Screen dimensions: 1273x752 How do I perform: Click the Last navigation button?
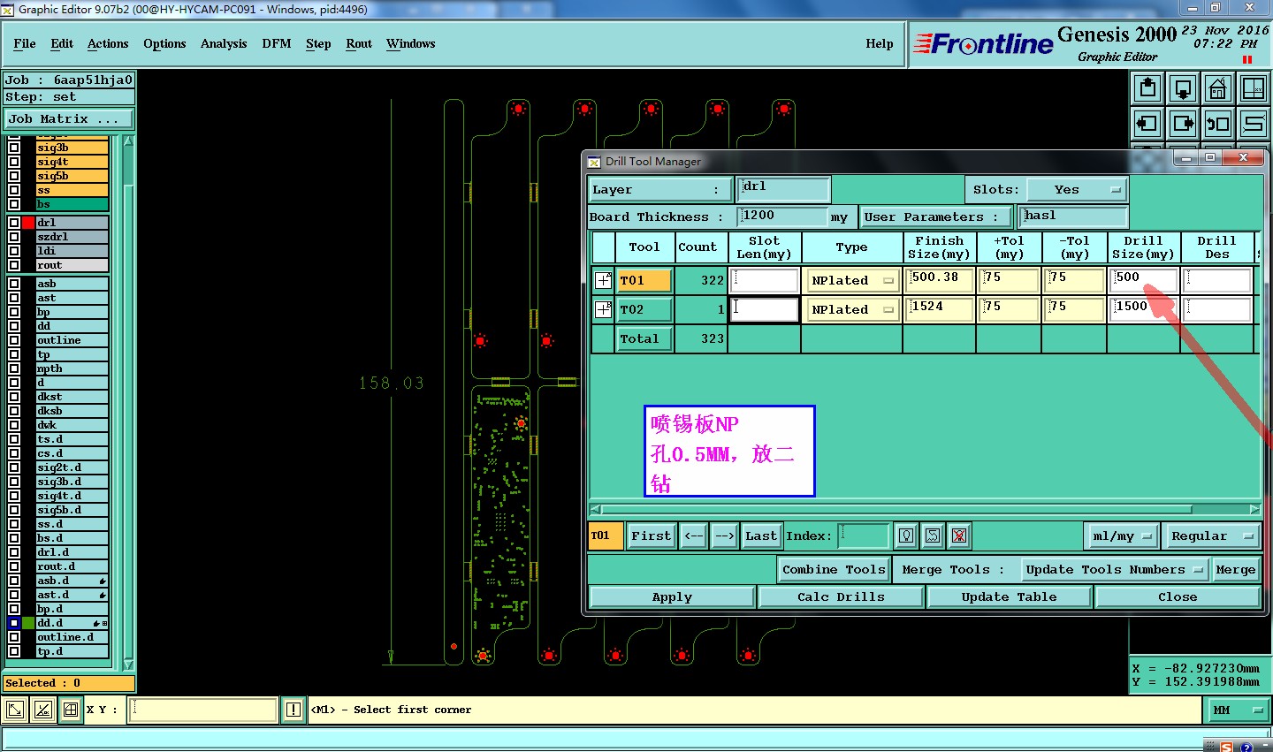(761, 536)
